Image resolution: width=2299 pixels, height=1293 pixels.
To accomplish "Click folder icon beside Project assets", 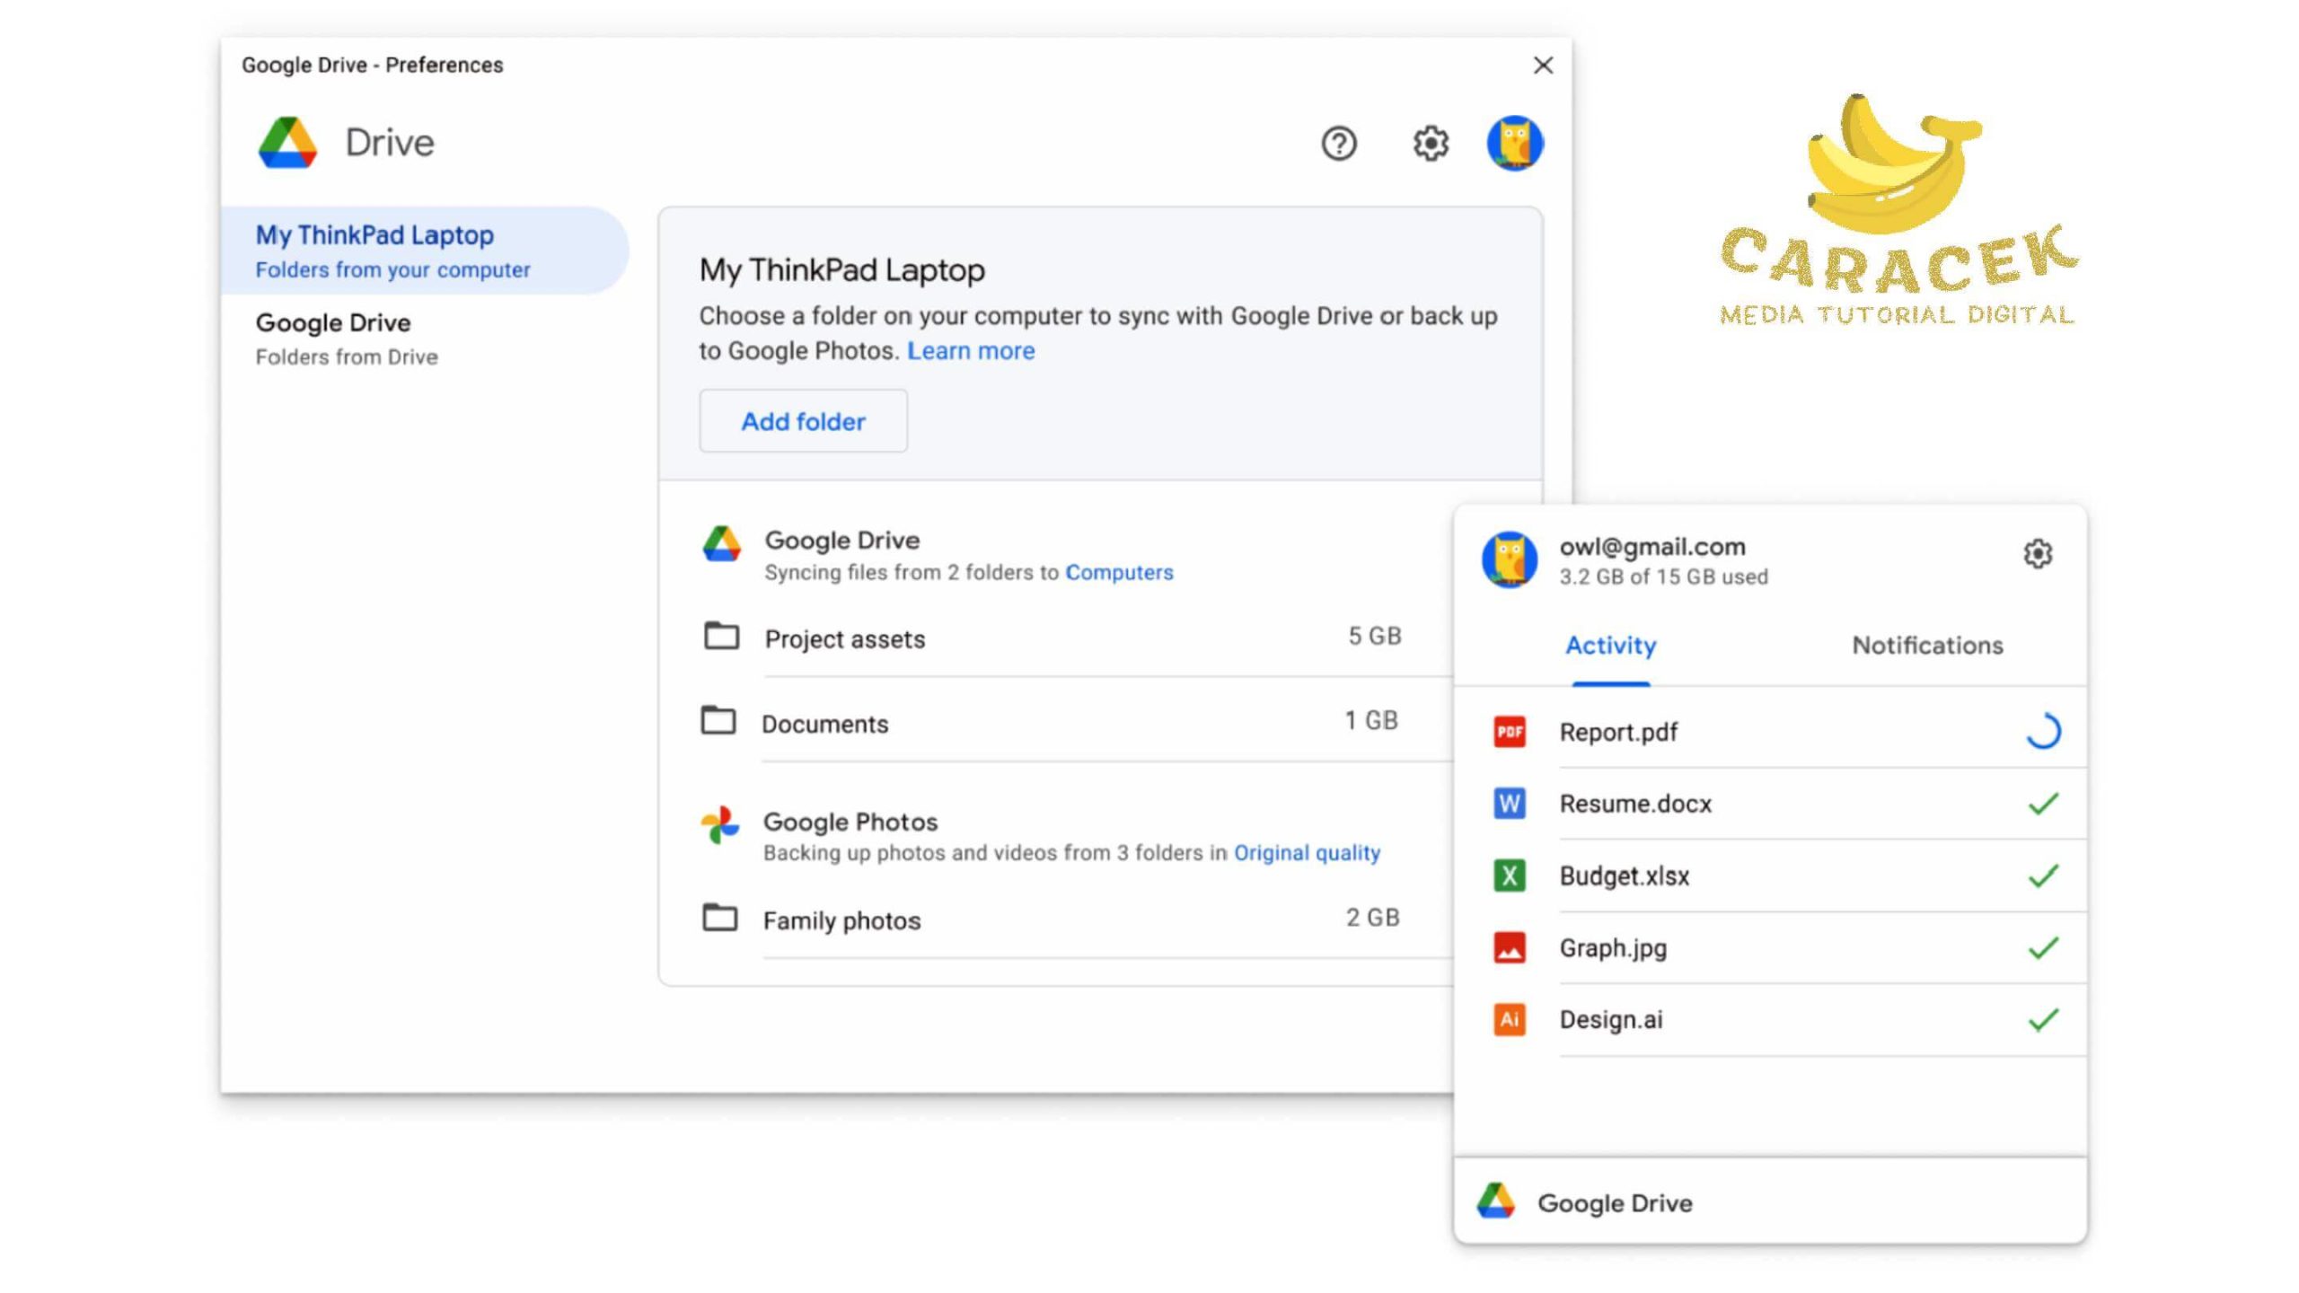I will click(x=721, y=637).
